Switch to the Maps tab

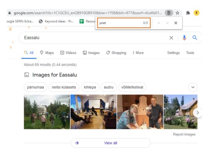[47, 53]
